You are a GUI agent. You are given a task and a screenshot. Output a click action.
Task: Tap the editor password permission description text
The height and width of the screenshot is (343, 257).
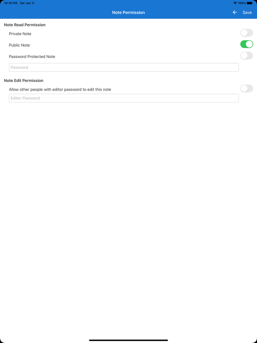coord(60,89)
